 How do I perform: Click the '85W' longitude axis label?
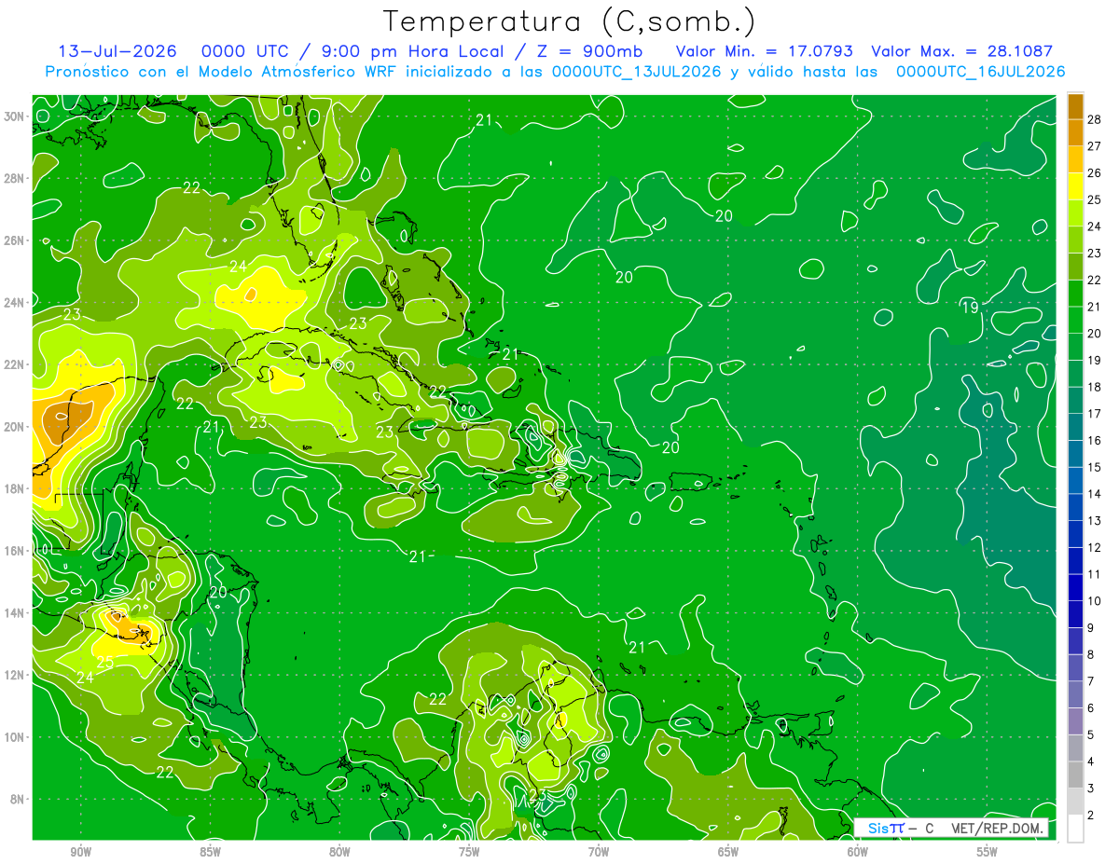pyautogui.click(x=210, y=852)
